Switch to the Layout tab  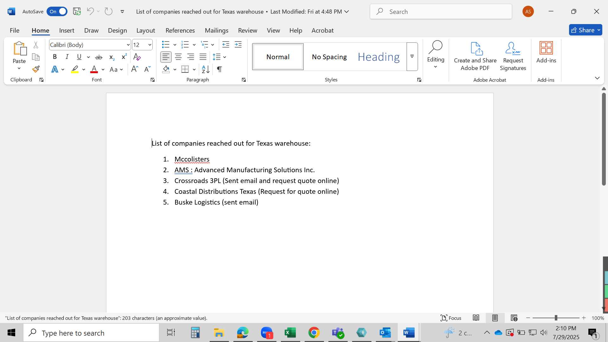146,30
